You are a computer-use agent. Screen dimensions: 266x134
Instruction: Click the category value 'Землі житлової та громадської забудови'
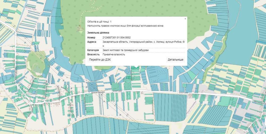point(126,50)
